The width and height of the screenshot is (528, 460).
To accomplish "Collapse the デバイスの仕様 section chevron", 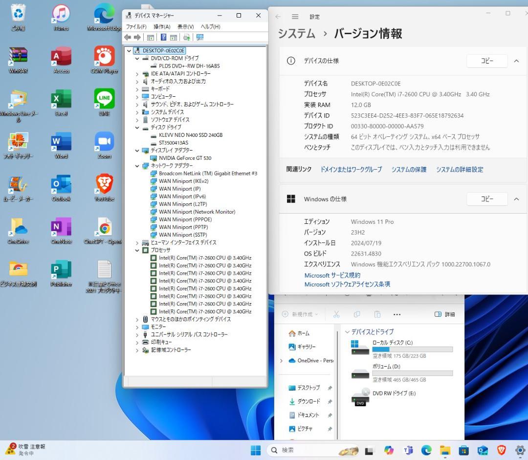I will tap(516, 61).
